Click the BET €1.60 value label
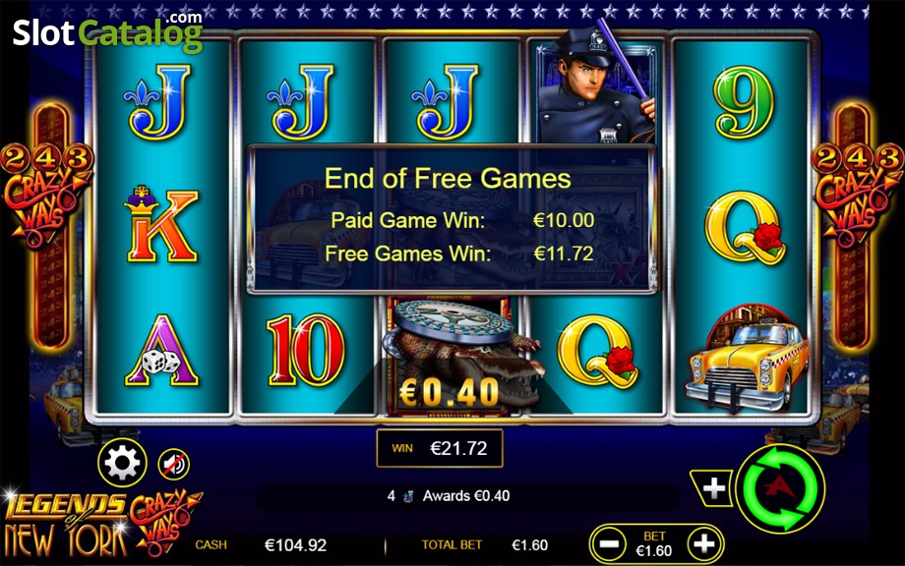905x566 pixels. coord(654,544)
